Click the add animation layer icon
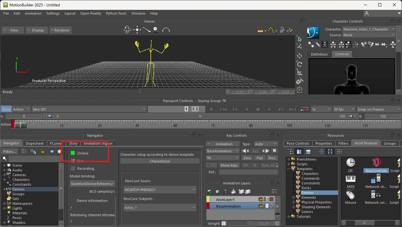 click(210, 192)
